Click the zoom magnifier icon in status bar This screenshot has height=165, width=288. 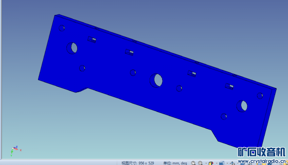click(193, 163)
